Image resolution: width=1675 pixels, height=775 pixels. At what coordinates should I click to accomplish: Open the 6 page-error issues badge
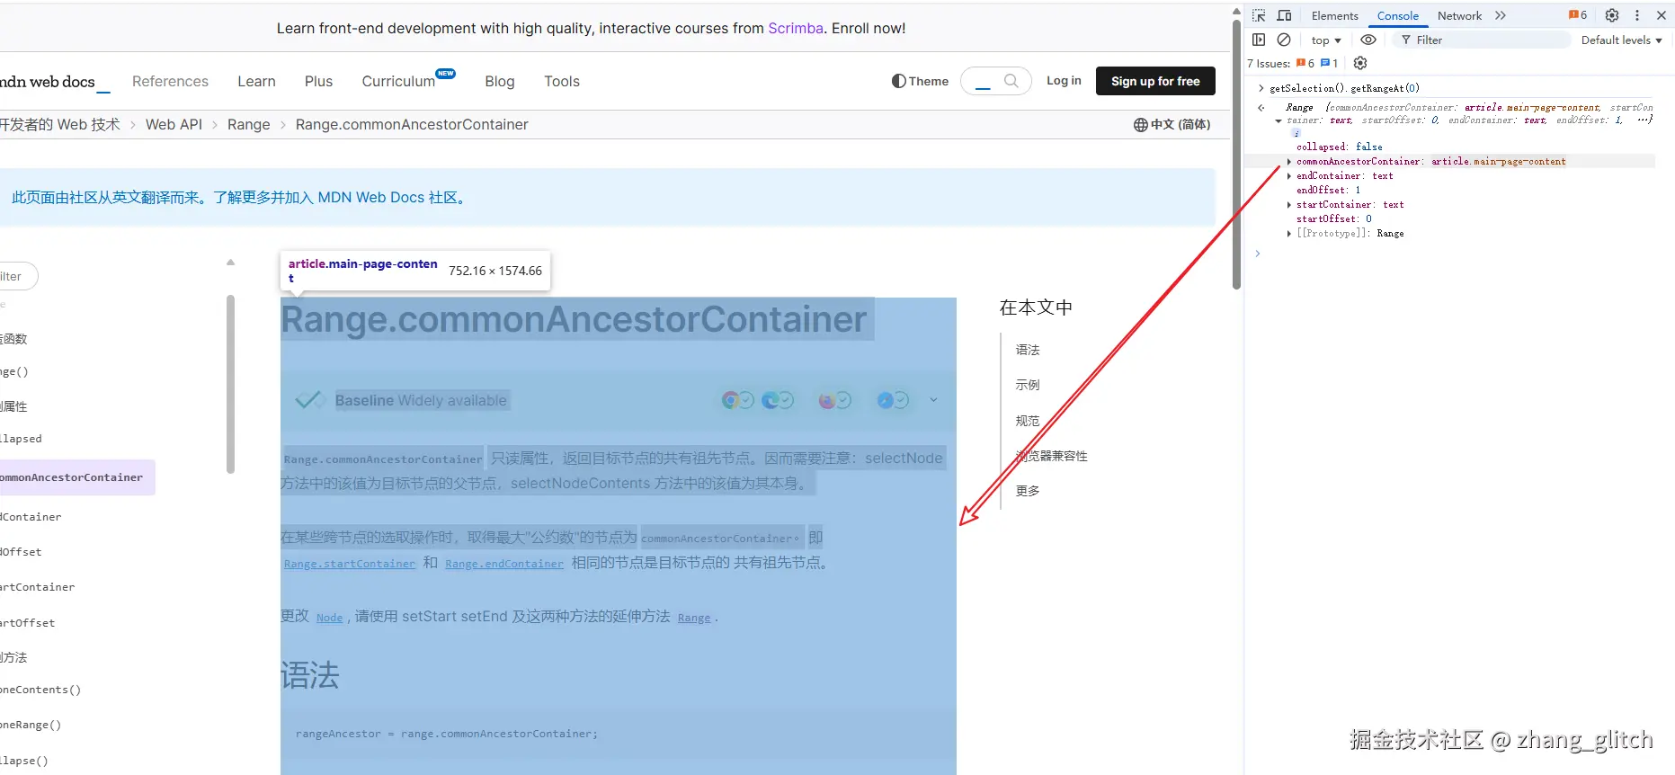click(1305, 63)
